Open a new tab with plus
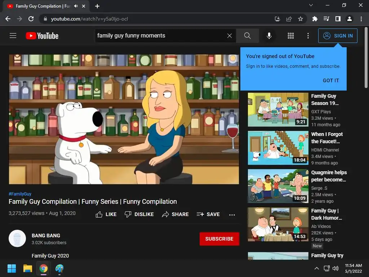369x277 pixels. 97,6
